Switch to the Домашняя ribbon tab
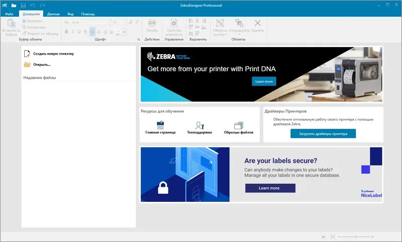This screenshot has width=402, height=242. pyautogui.click(x=31, y=14)
